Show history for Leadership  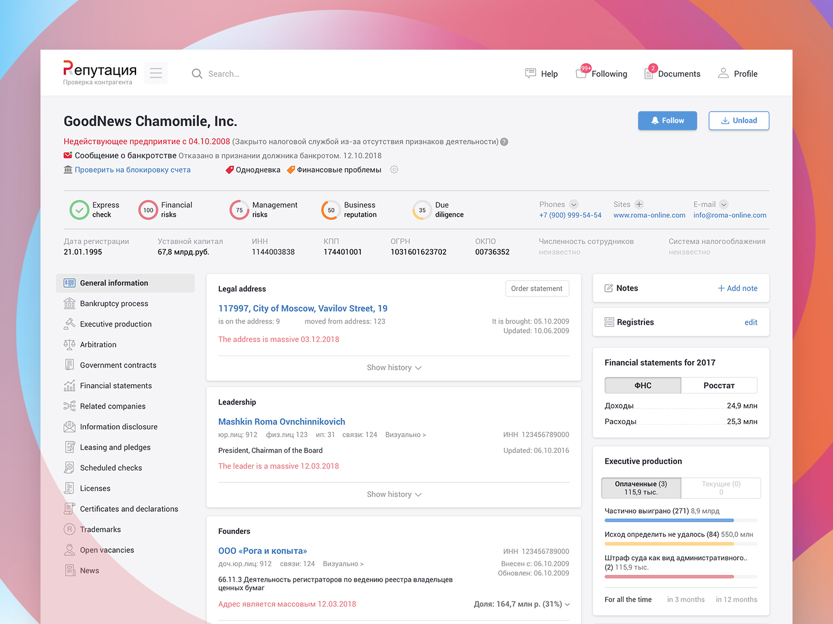[394, 494]
